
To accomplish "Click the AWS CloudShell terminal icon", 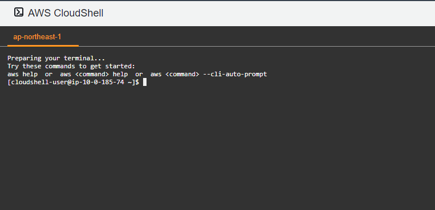I will (19, 12).
